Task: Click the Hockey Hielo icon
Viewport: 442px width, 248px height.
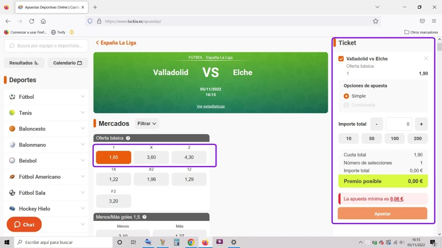Action: 12,209
